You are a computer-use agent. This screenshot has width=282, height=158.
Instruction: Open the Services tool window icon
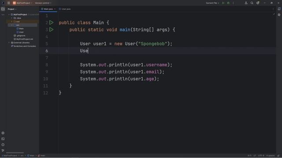tap(3, 133)
